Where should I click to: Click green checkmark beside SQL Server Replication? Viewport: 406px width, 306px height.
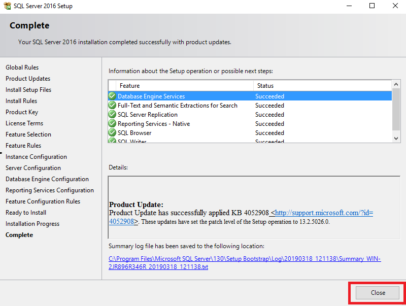112,114
